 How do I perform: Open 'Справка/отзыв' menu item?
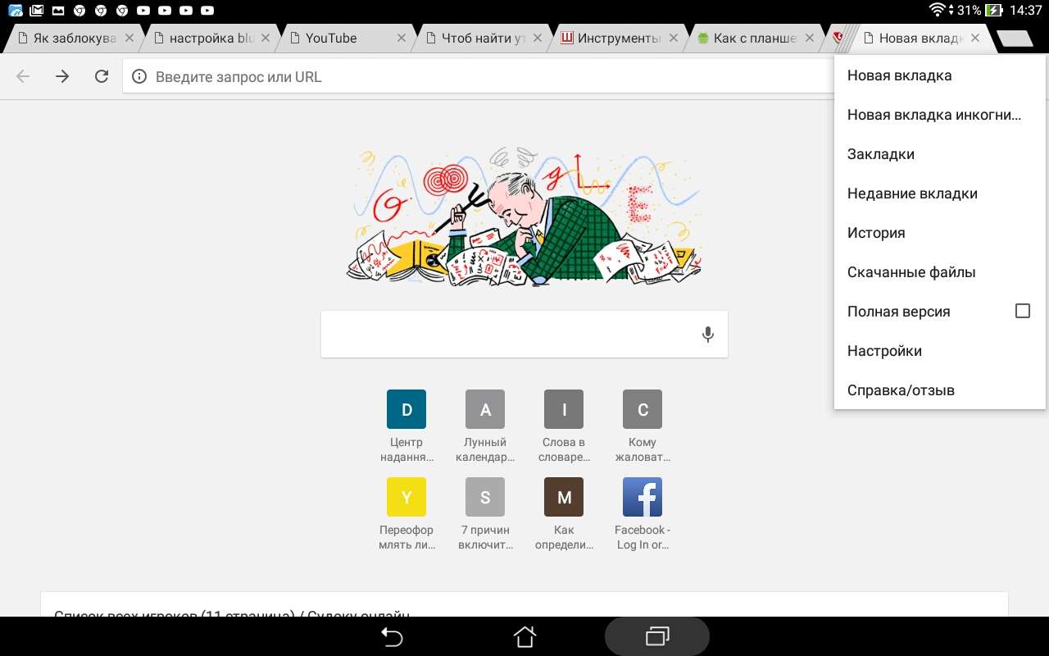point(940,390)
